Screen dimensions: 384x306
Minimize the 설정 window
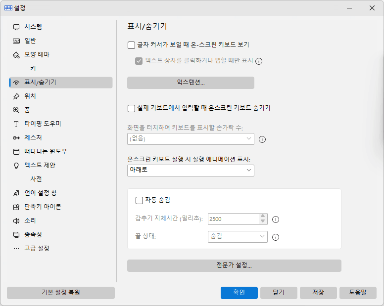pyautogui.click(x=349, y=8)
